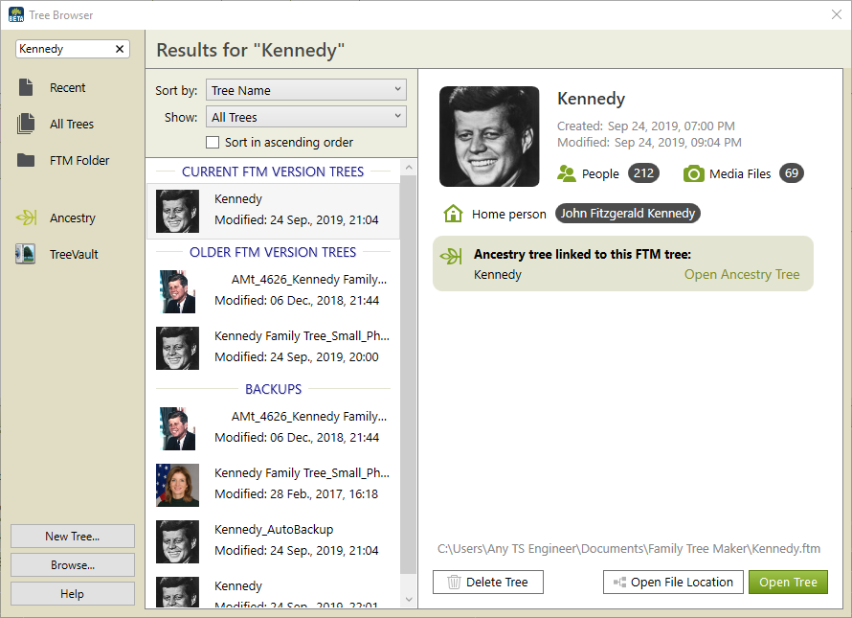Viewport: 852px width, 618px height.
Task: Open the TreeVault icon
Action: 26,255
